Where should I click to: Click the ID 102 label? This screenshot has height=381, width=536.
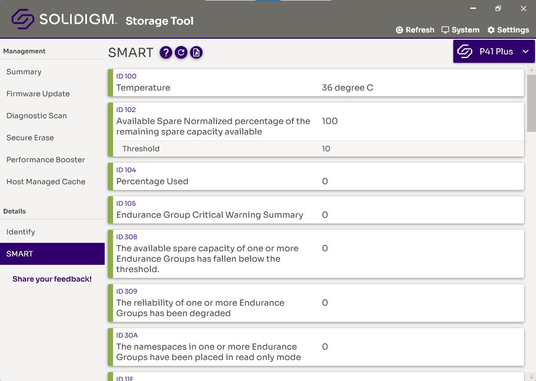pos(126,110)
